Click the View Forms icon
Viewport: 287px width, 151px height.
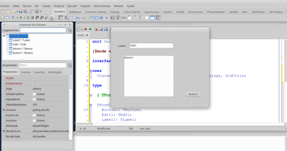pos(8,18)
